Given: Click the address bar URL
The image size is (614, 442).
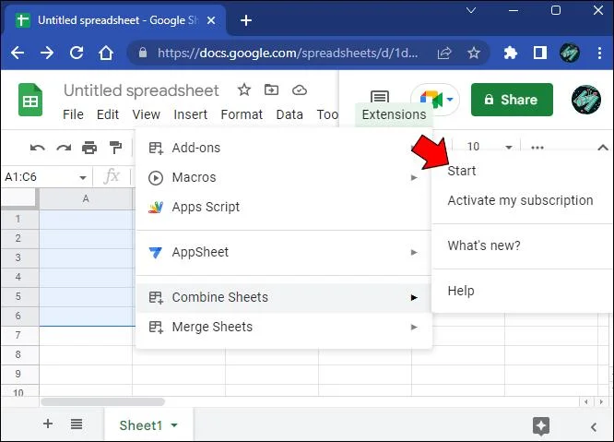Looking at the screenshot, I should pos(288,53).
